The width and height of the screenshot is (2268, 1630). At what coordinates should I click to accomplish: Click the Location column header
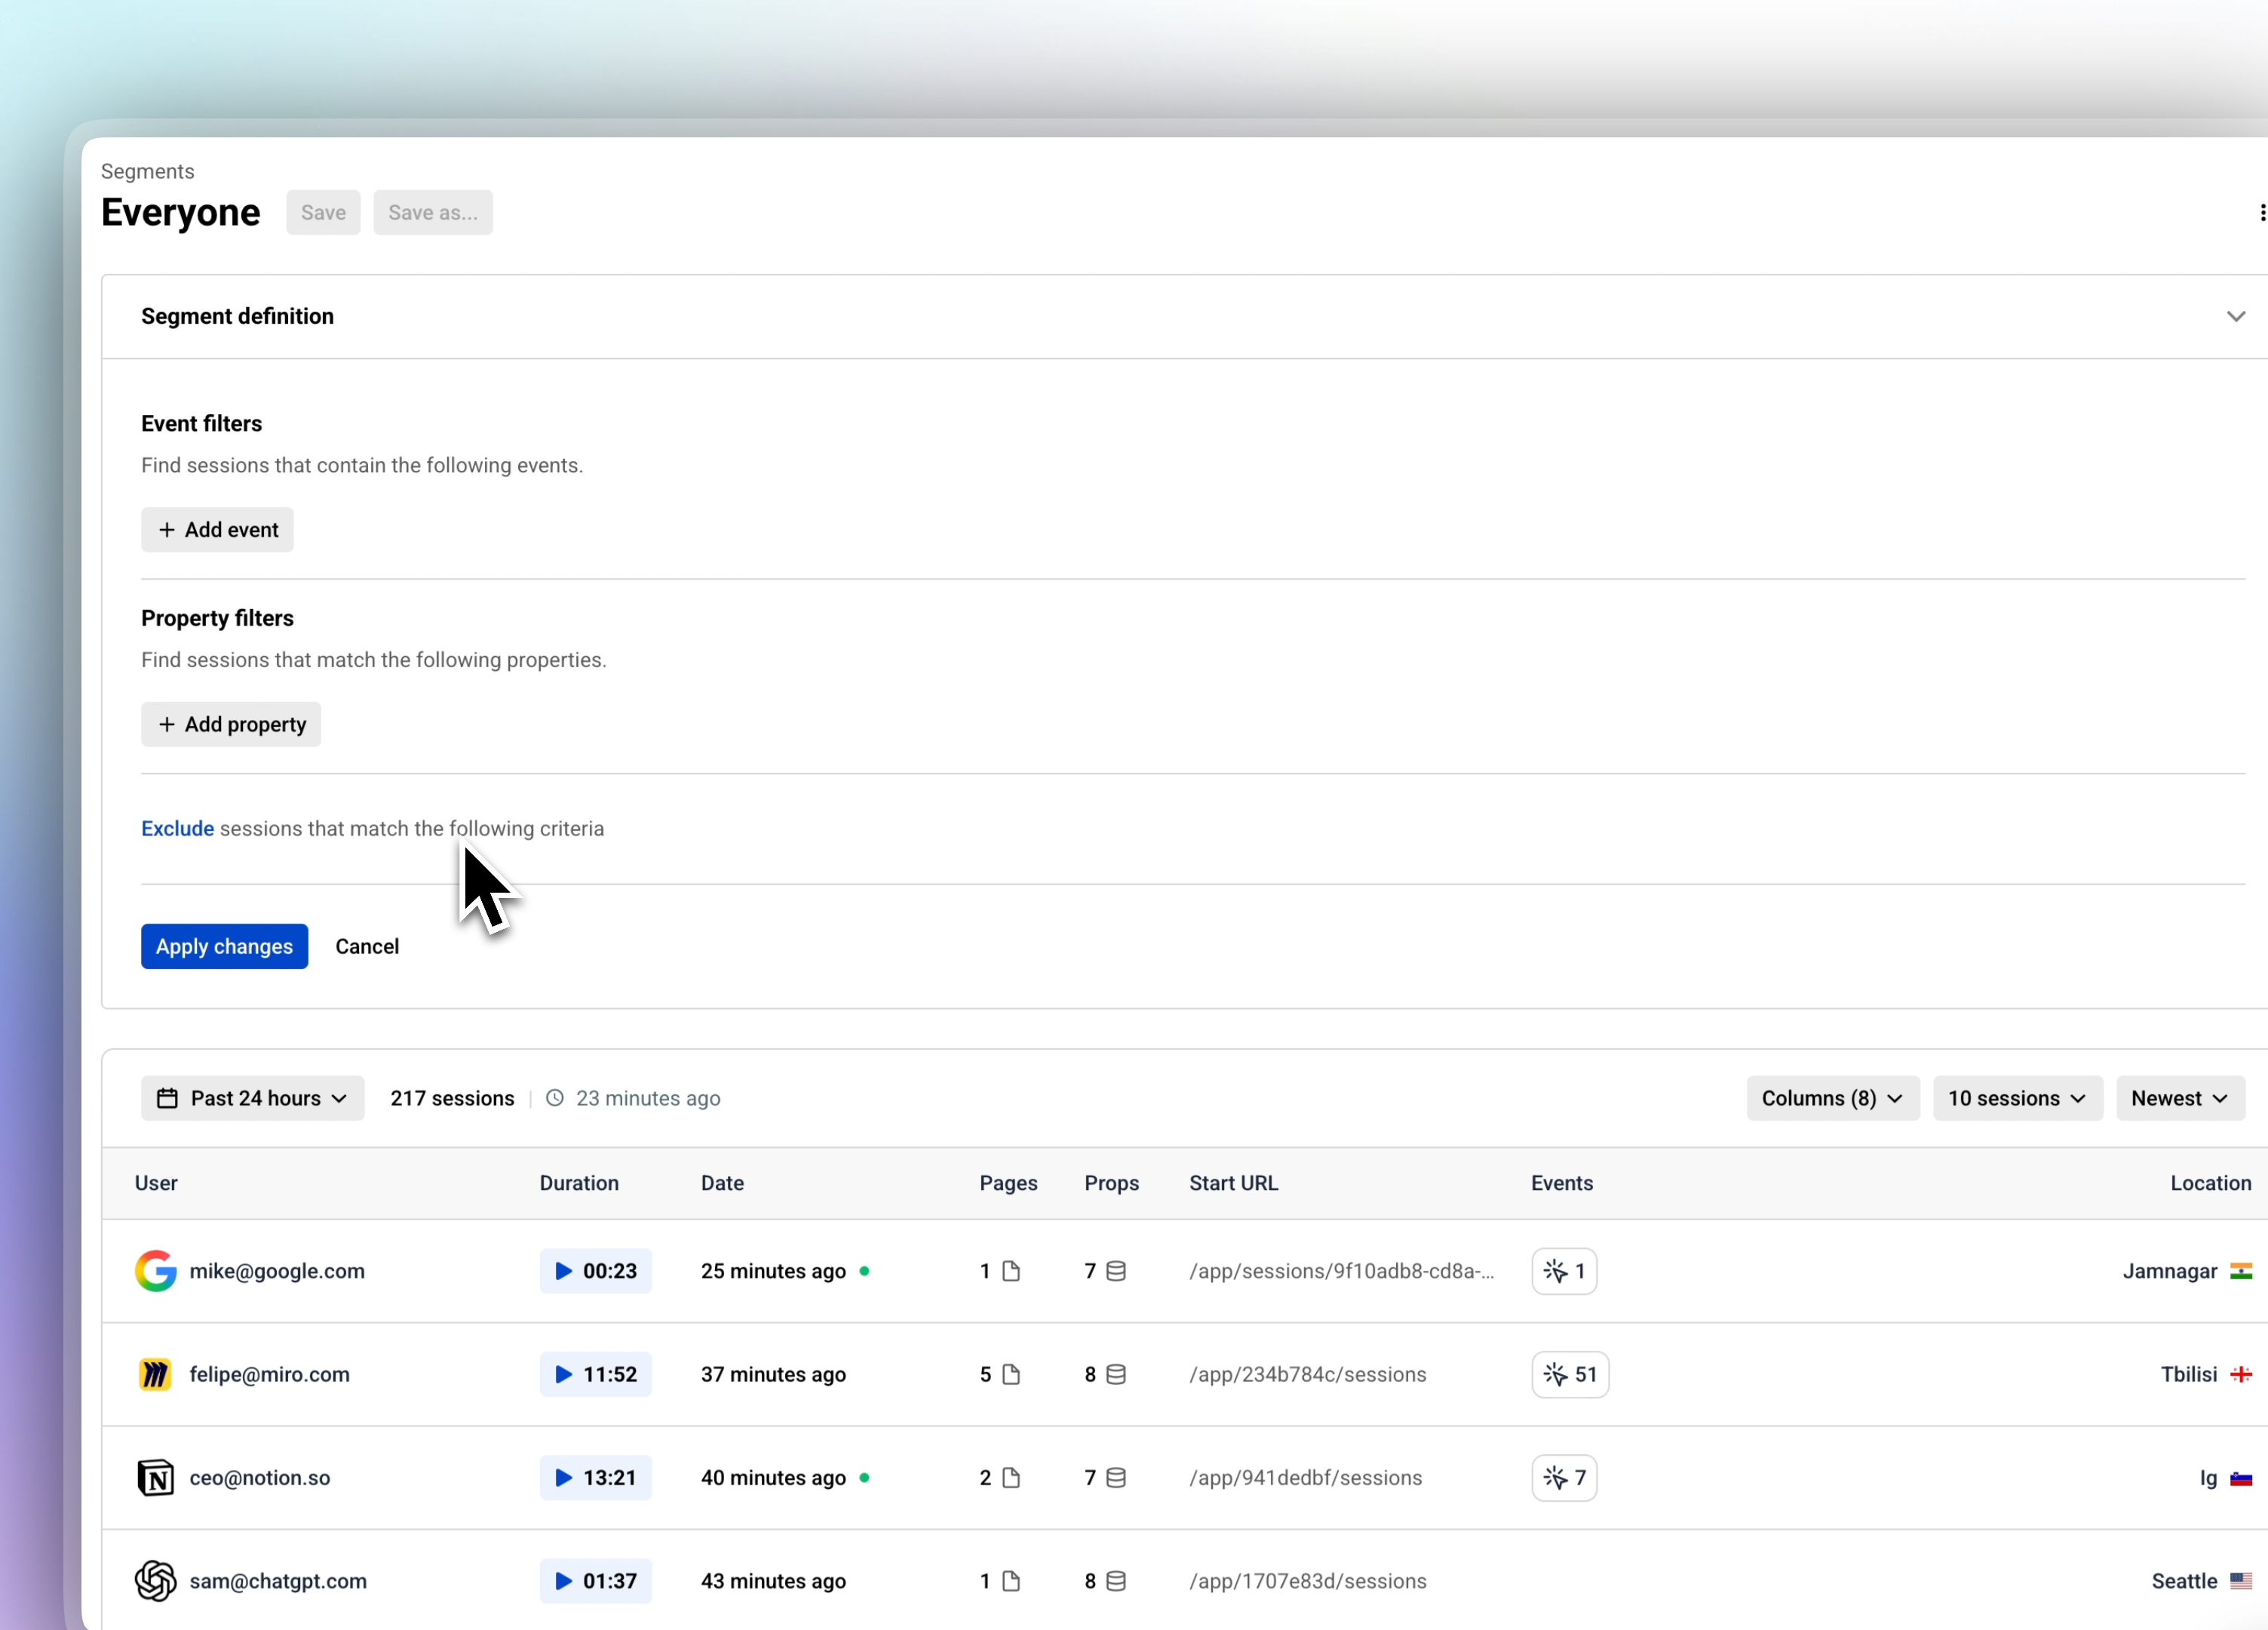point(2210,1183)
